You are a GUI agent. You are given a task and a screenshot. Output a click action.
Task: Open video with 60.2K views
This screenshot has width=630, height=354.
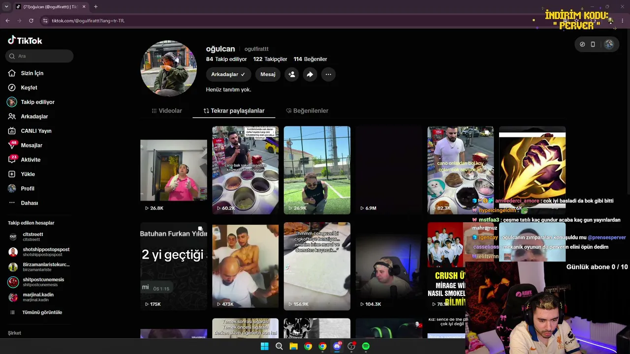[245, 170]
